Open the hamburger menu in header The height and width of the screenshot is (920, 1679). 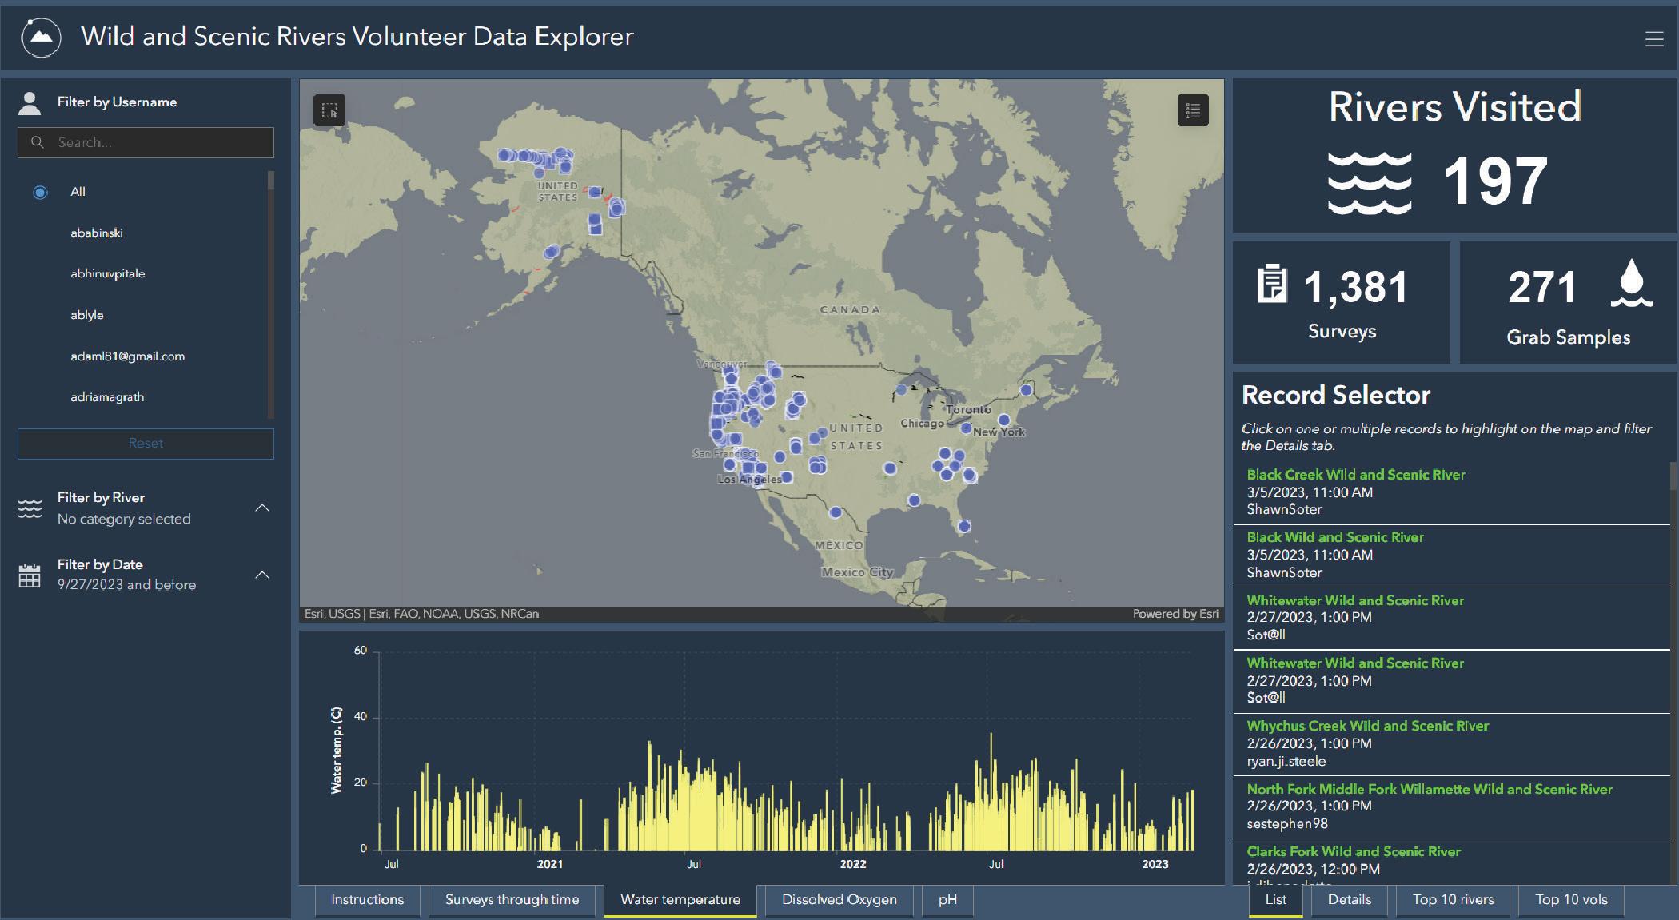click(x=1654, y=39)
